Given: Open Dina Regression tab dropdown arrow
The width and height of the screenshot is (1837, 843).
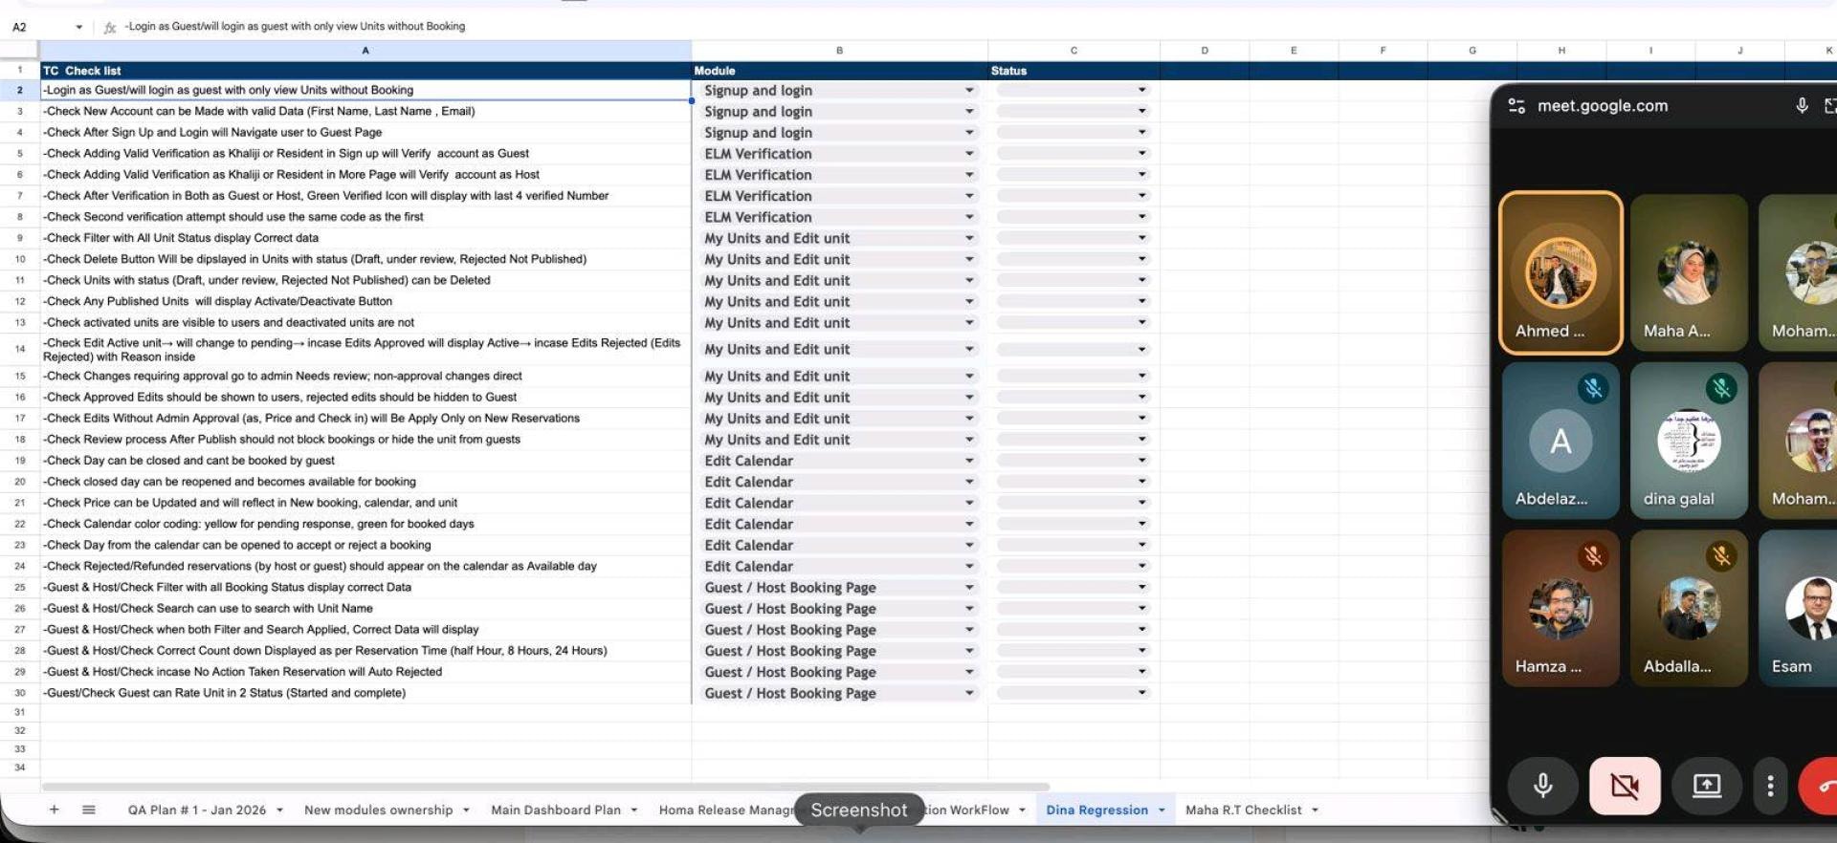Looking at the screenshot, I should click(x=1162, y=810).
